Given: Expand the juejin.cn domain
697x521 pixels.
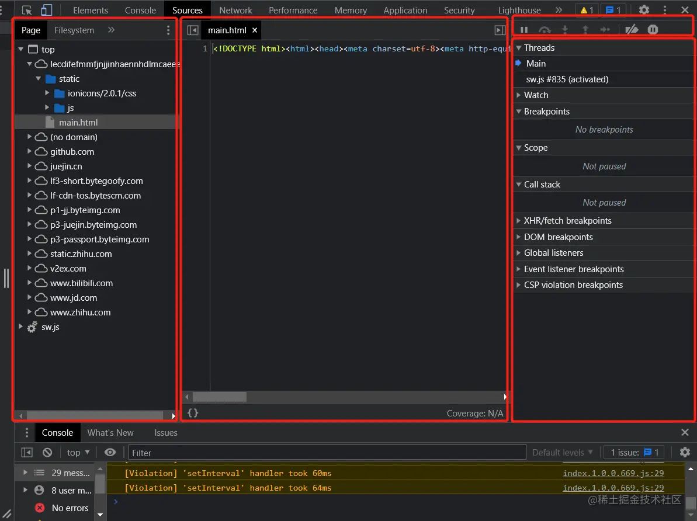Looking at the screenshot, I should point(29,166).
